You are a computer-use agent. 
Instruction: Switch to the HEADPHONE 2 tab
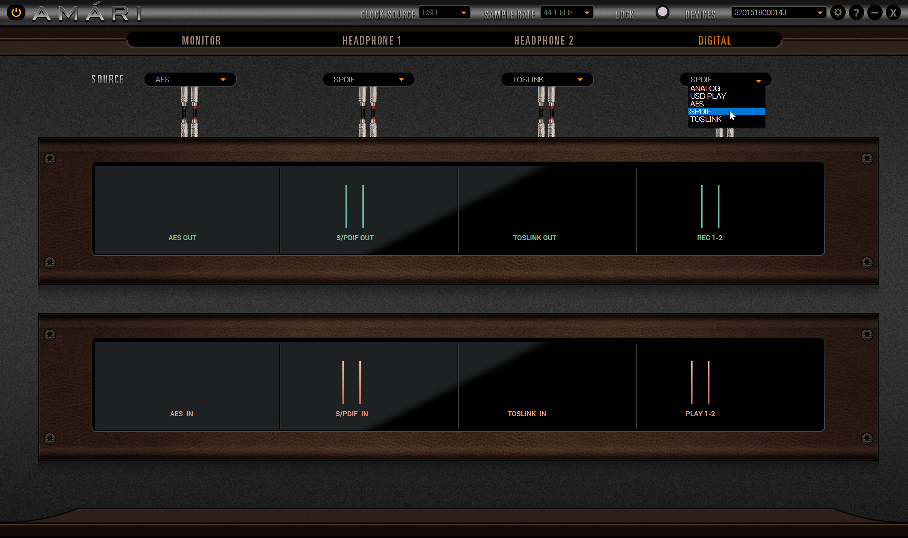tap(544, 40)
